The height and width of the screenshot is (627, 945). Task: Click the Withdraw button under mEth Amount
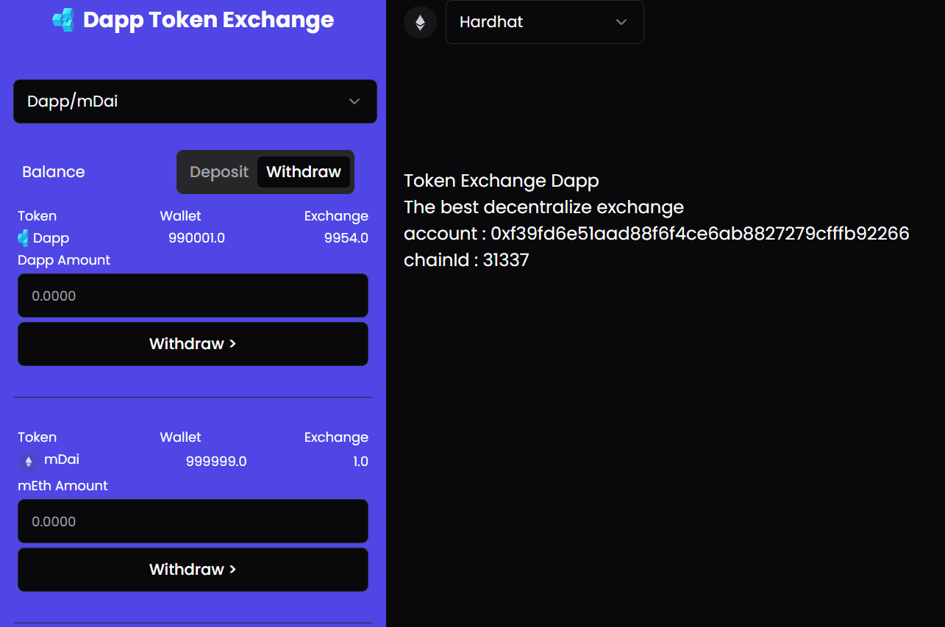tap(193, 570)
